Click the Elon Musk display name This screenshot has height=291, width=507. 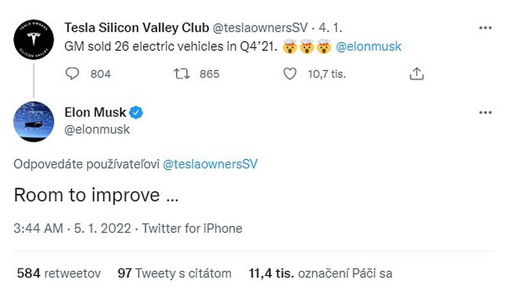pos(95,112)
